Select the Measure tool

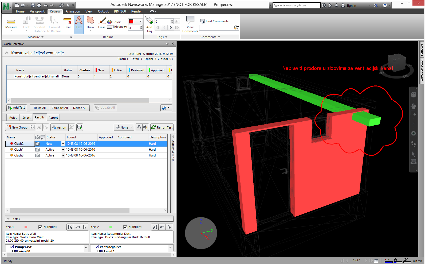coord(11,23)
